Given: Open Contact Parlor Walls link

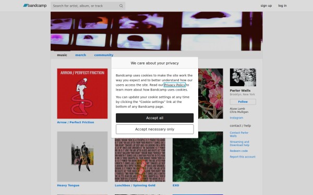Looking at the screenshot, I should (239, 134).
